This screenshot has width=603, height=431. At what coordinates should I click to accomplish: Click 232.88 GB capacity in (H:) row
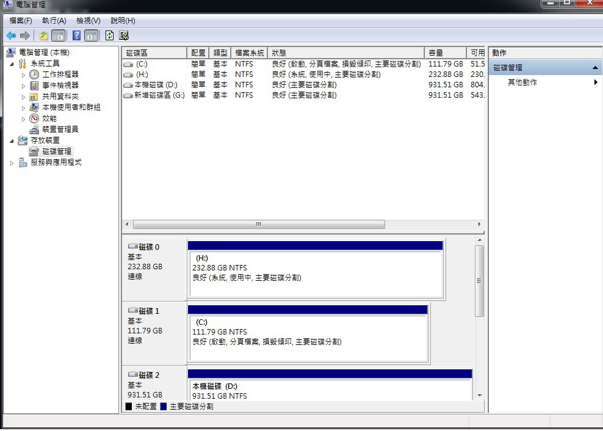click(446, 74)
